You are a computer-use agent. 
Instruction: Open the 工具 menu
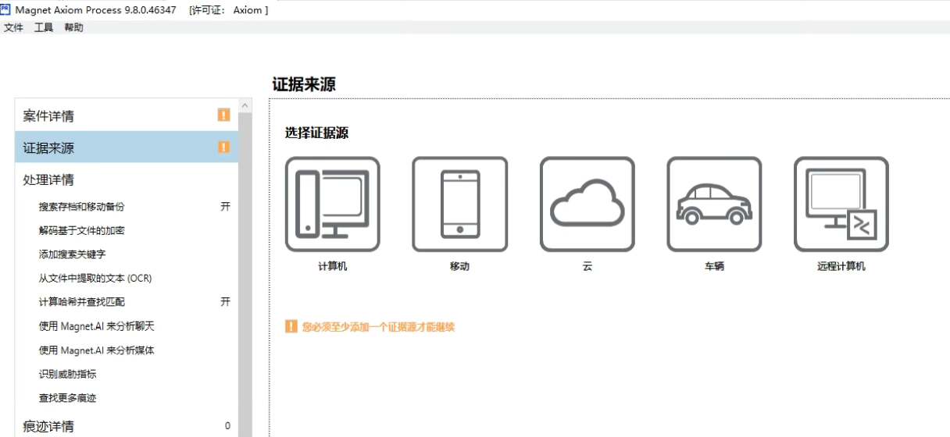pyautogui.click(x=44, y=27)
